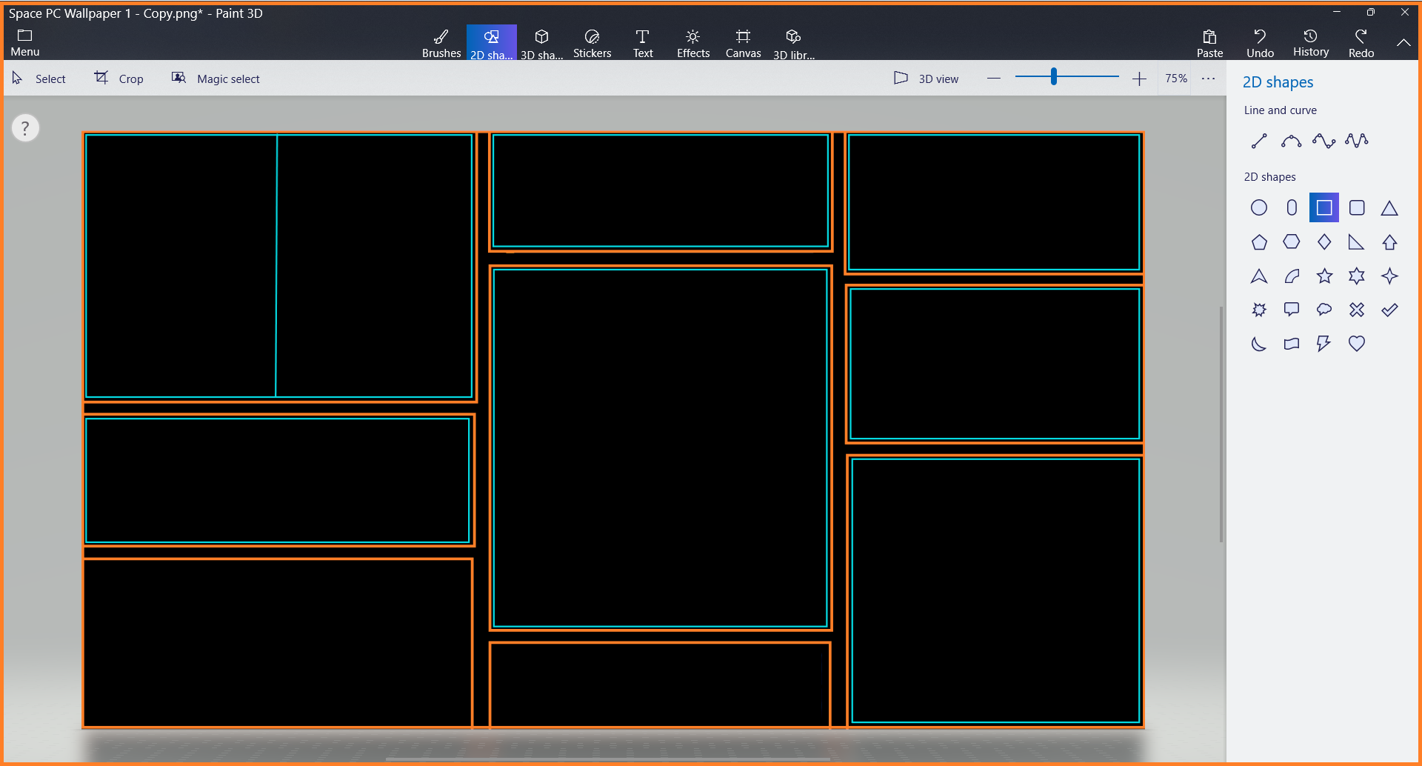This screenshot has height=766, width=1422.
Task: Open the Effects tab
Action: point(693,43)
